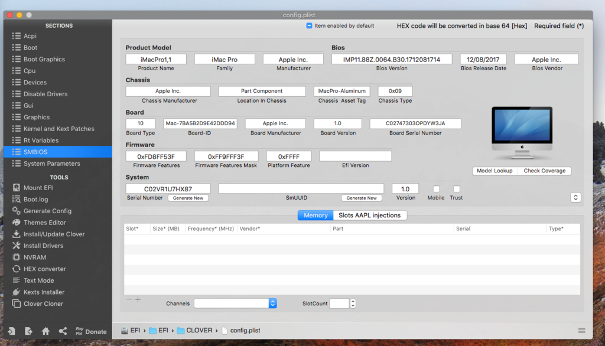Viewport: 605px width, 346px height.
Task: Enable the Mobile checkbox
Action: 436,189
